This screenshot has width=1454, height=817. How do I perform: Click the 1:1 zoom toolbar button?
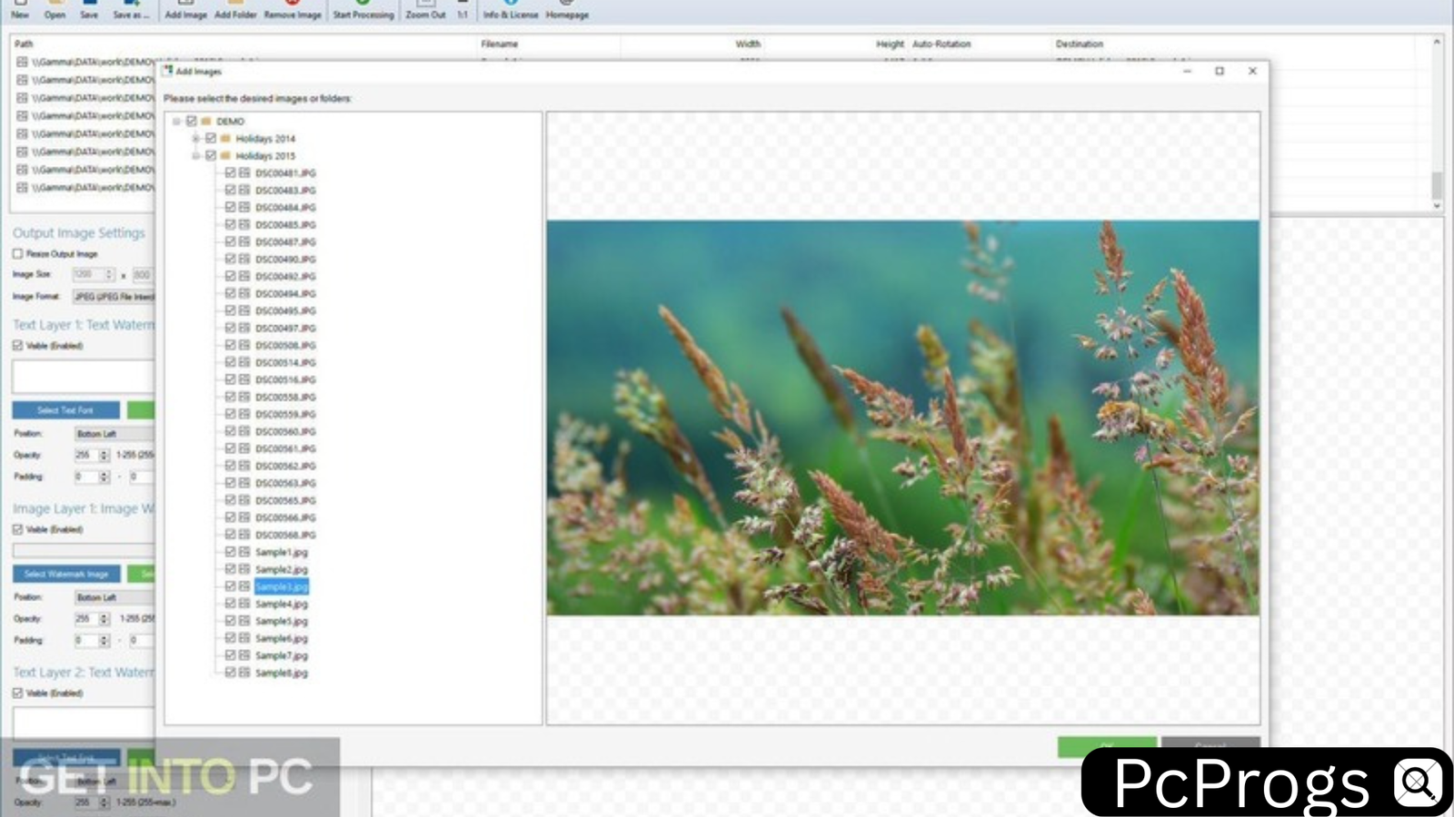coord(463,10)
